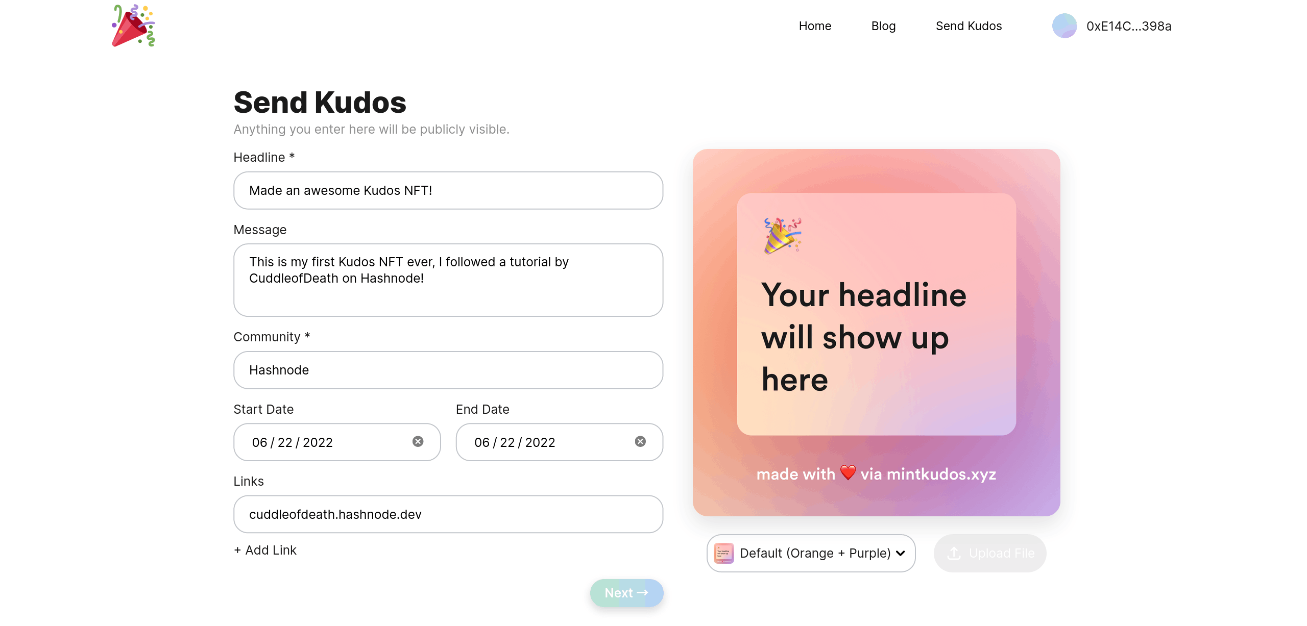Viewport: 1307px width, 626px height.
Task: Click the wallet address icon 0xE14C...398a
Action: click(1066, 26)
